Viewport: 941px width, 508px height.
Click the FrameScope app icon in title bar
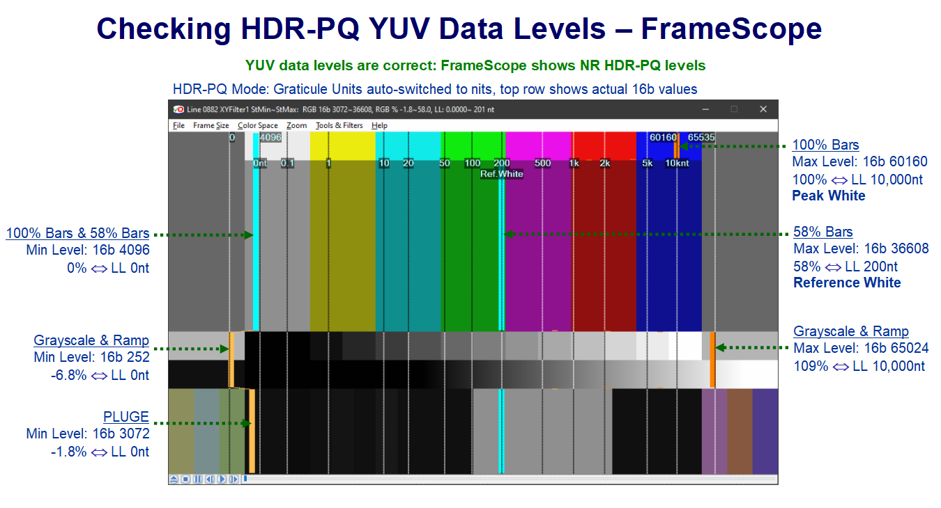[x=178, y=109]
